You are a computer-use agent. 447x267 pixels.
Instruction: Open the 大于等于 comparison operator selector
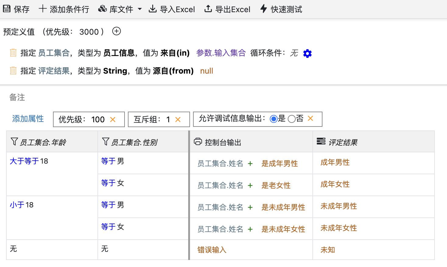click(x=24, y=161)
